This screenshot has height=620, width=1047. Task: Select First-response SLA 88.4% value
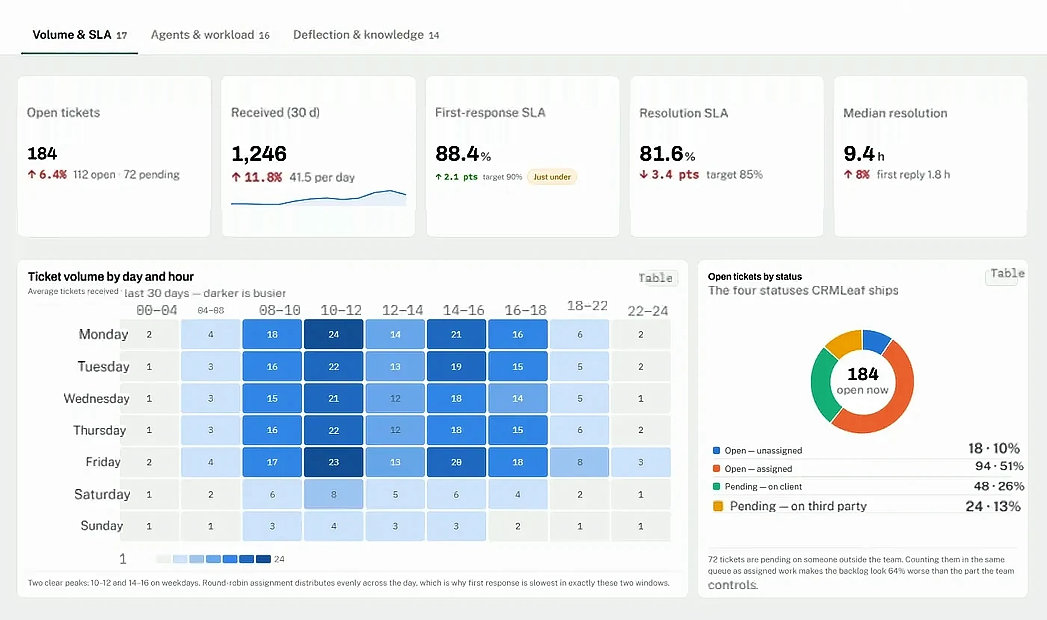[x=463, y=154]
